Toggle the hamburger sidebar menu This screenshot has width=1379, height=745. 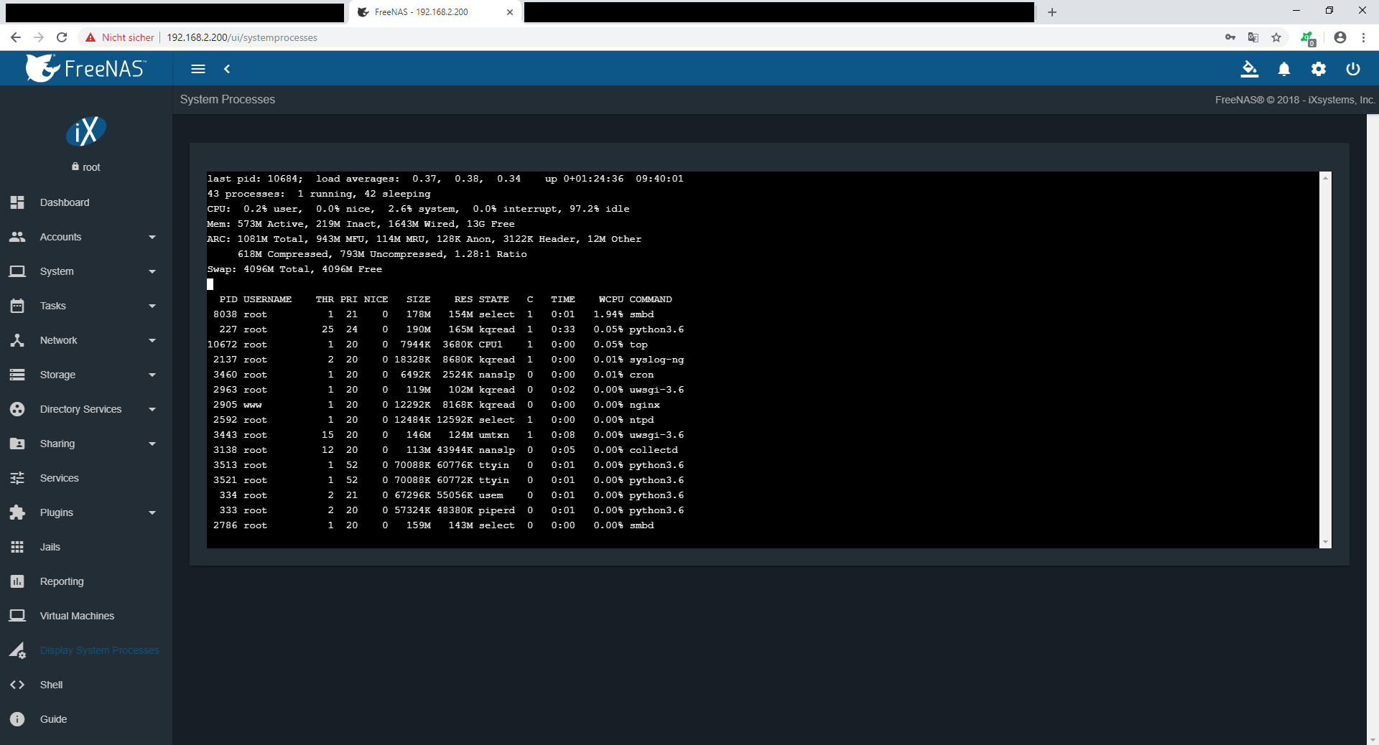pyautogui.click(x=198, y=69)
